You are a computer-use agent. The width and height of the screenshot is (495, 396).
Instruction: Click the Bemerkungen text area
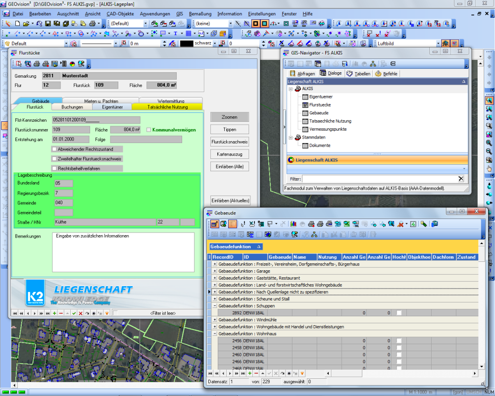(123, 252)
